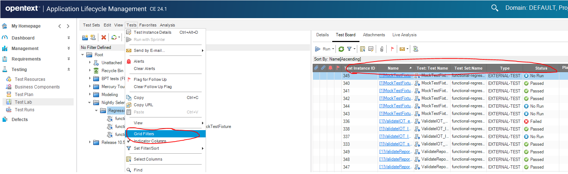Screen dimensions: 568x174
Task: Click the search magnifier in header
Action: (x=494, y=8)
